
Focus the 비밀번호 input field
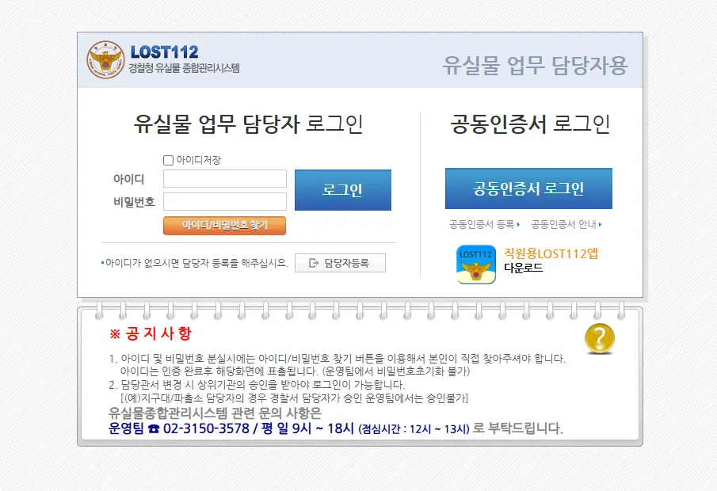[x=225, y=202]
